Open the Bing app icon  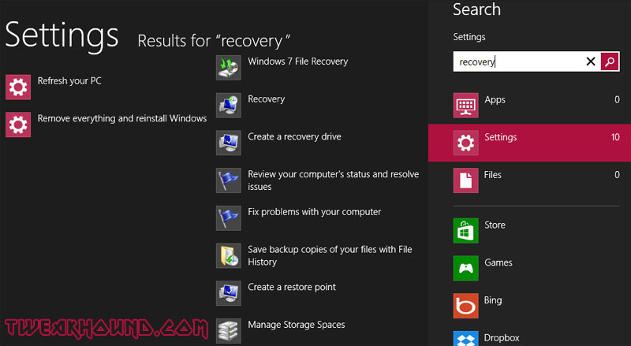coord(465,306)
